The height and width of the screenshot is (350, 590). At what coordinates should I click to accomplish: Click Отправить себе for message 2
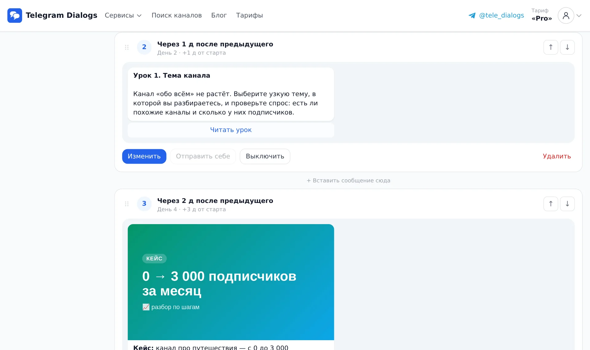(203, 156)
